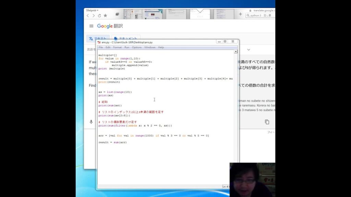Open the new tab with the plus button
351x197 pixels.
pyautogui.click(x=241, y=14)
